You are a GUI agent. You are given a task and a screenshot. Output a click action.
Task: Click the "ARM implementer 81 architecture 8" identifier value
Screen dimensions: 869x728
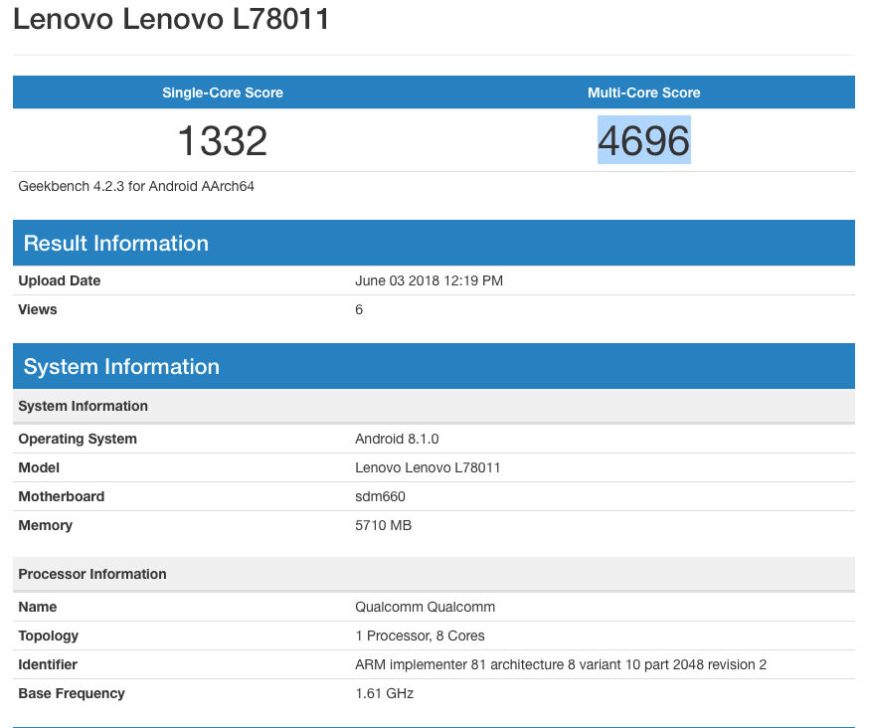coord(561,664)
